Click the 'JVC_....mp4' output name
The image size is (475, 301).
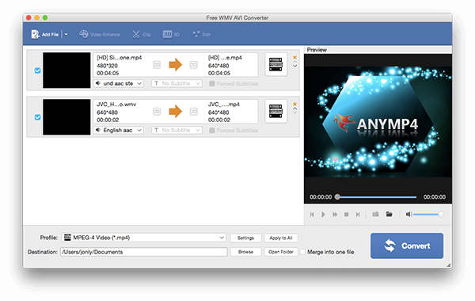click(223, 105)
